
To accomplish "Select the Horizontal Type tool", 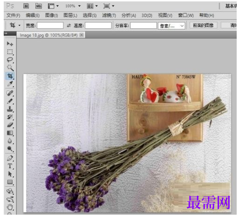I will coord(10,166).
